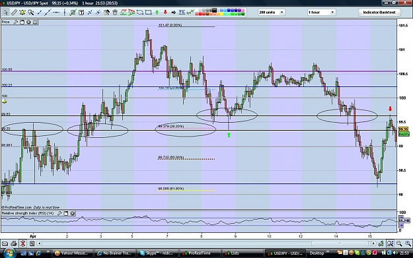Pick the black color swatch
Image resolution: width=413 pixels, height=258 pixels.
pyautogui.click(x=214, y=11)
